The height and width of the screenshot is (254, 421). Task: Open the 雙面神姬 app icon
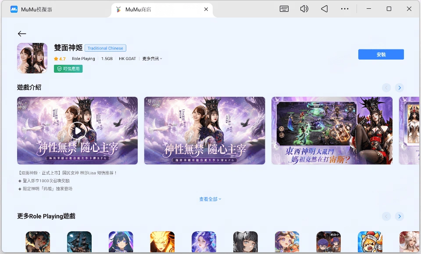[x=32, y=58]
